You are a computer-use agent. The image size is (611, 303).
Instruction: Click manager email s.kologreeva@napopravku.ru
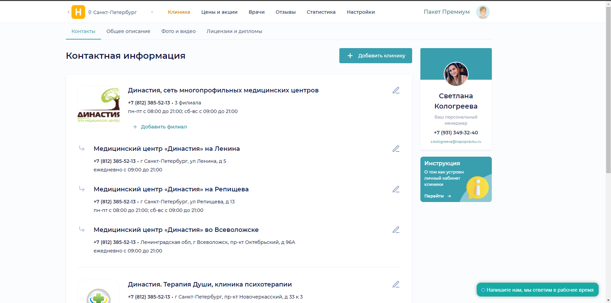coord(456,142)
